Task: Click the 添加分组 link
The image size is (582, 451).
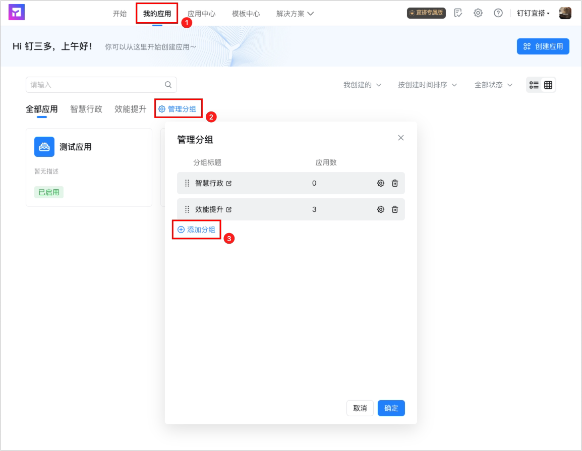Action: [196, 230]
